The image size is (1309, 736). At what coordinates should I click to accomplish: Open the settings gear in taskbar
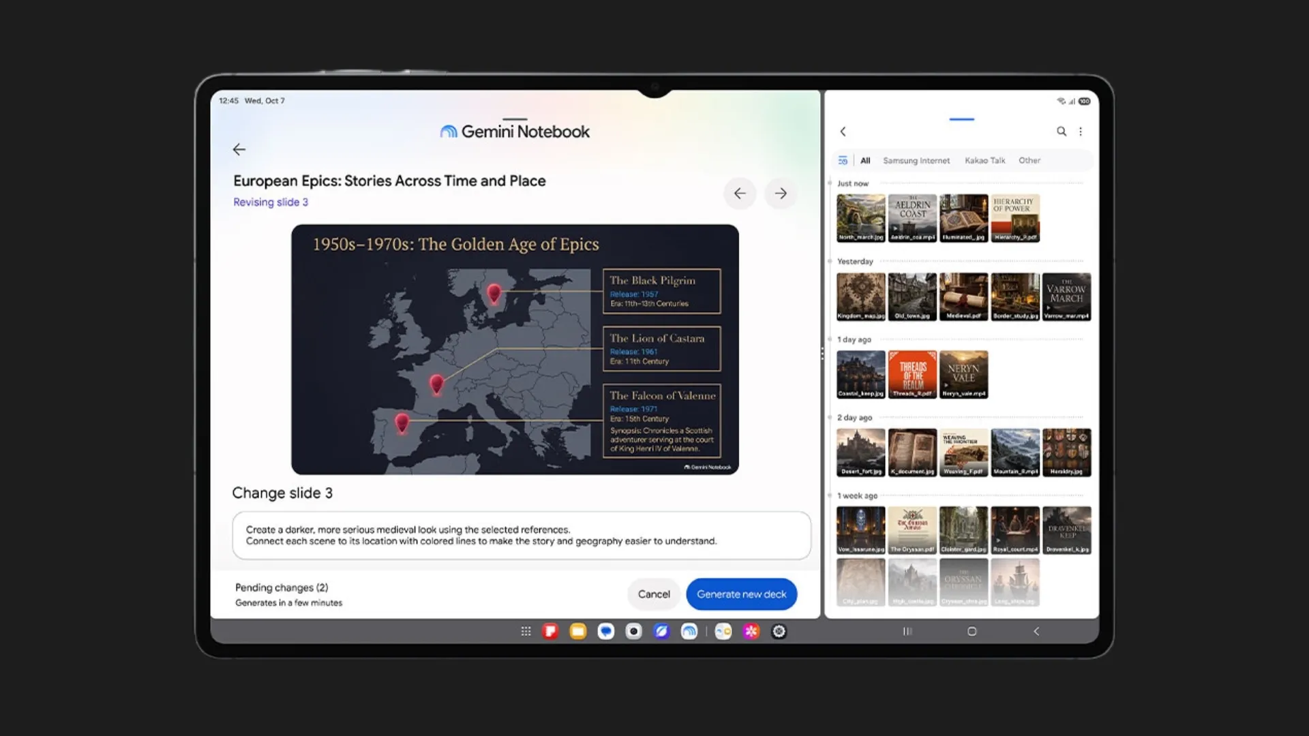(779, 632)
